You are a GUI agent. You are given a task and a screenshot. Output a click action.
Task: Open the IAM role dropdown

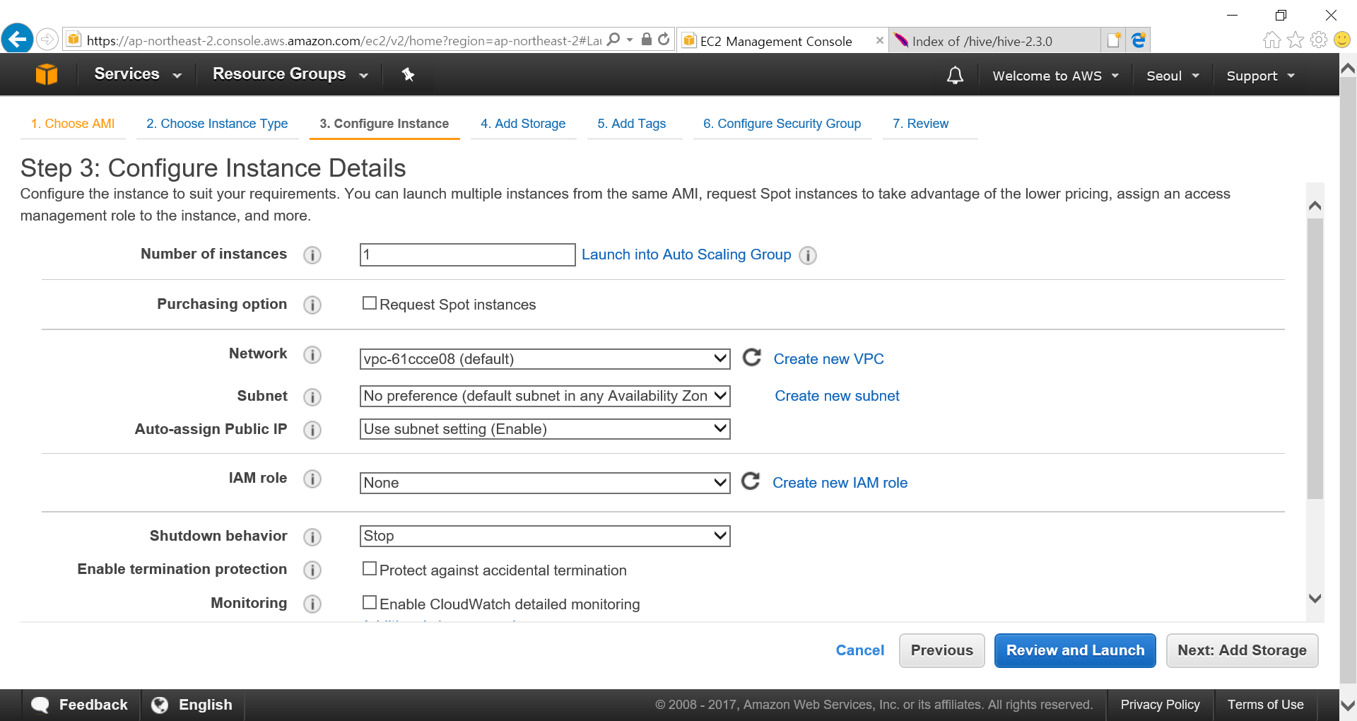click(545, 483)
